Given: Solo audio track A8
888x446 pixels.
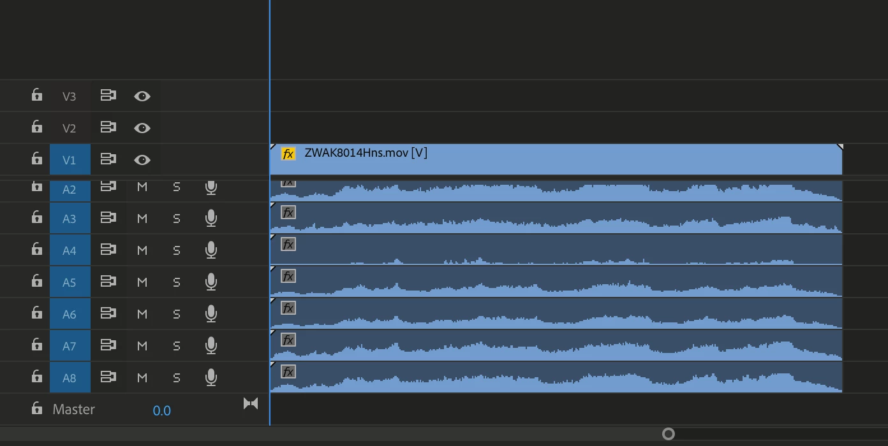Looking at the screenshot, I should coord(177,378).
